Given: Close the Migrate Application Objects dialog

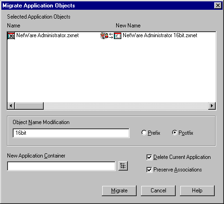Looking at the screenshot, I should [x=218, y=6].
